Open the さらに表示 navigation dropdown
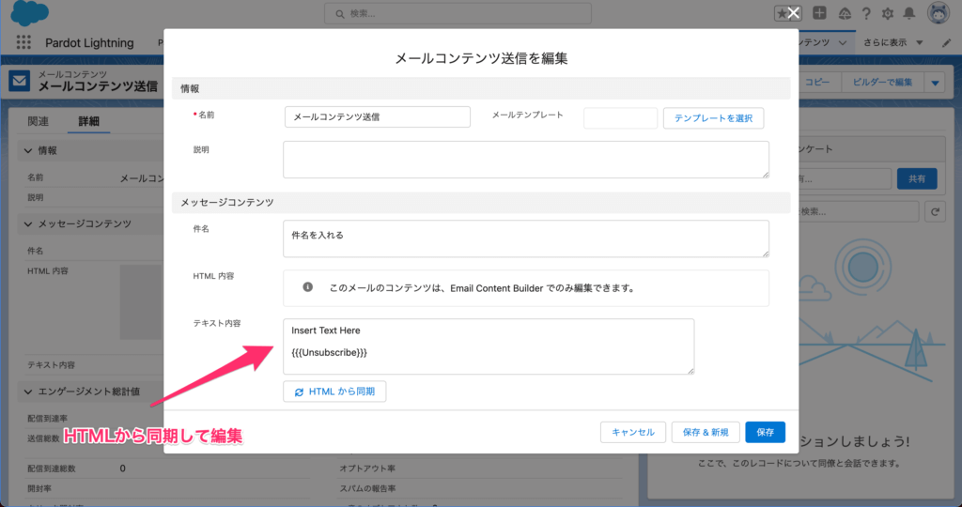The height and width of the screenshot is (507, 962). [893, 42]
